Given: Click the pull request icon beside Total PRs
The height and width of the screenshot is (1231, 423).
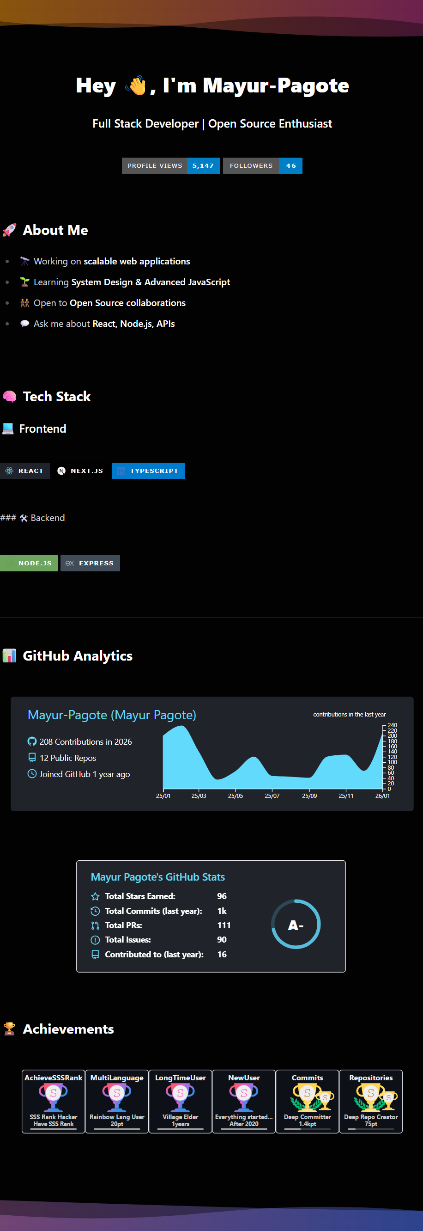Looking at the screenshot, I should [95, 925].
